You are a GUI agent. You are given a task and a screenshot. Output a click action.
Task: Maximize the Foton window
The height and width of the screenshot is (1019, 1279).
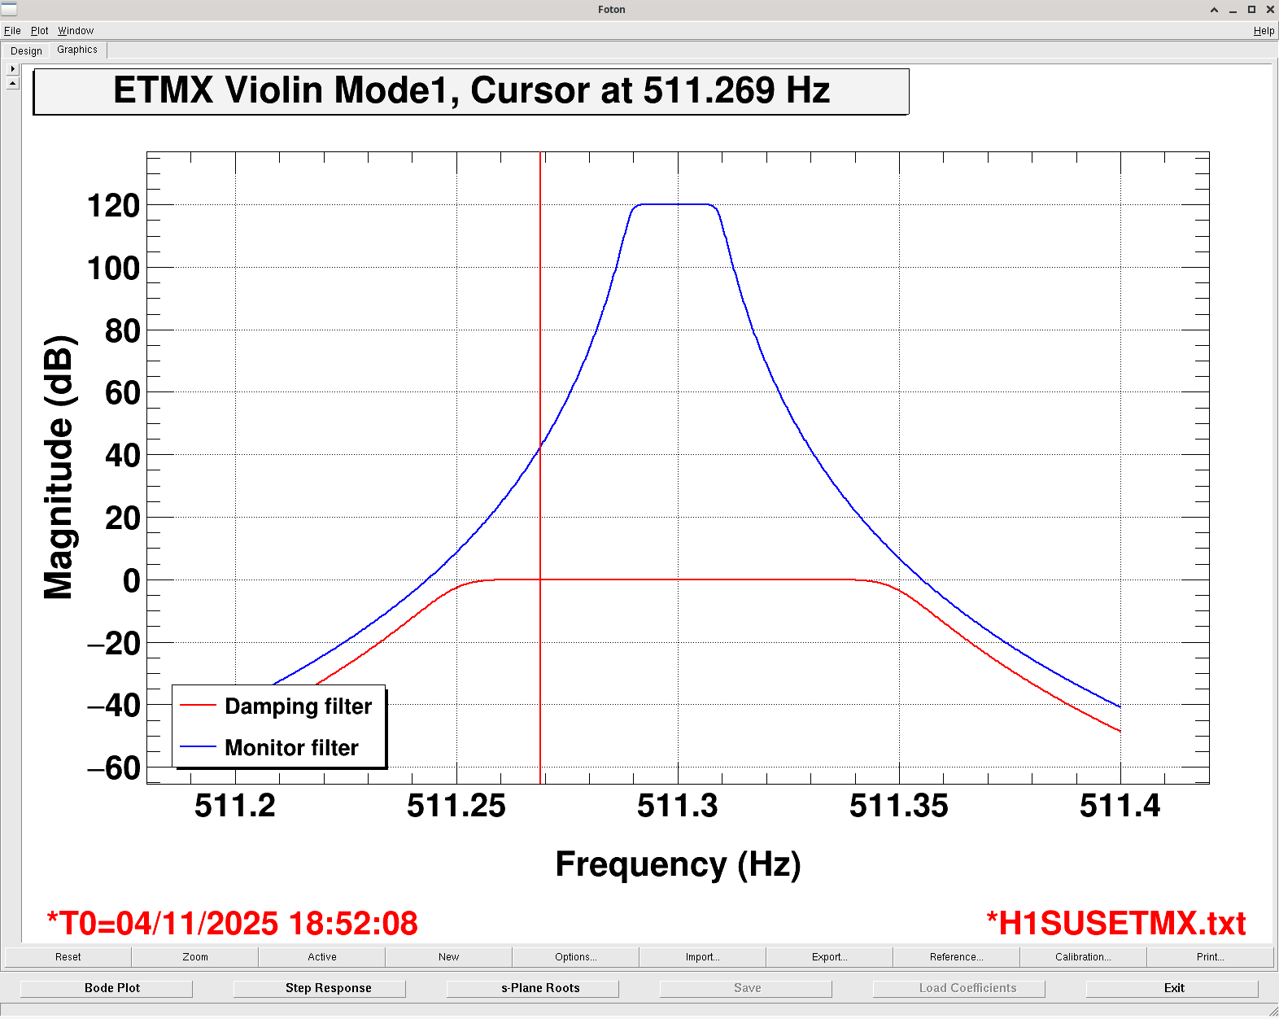[x=1251, y=10]
